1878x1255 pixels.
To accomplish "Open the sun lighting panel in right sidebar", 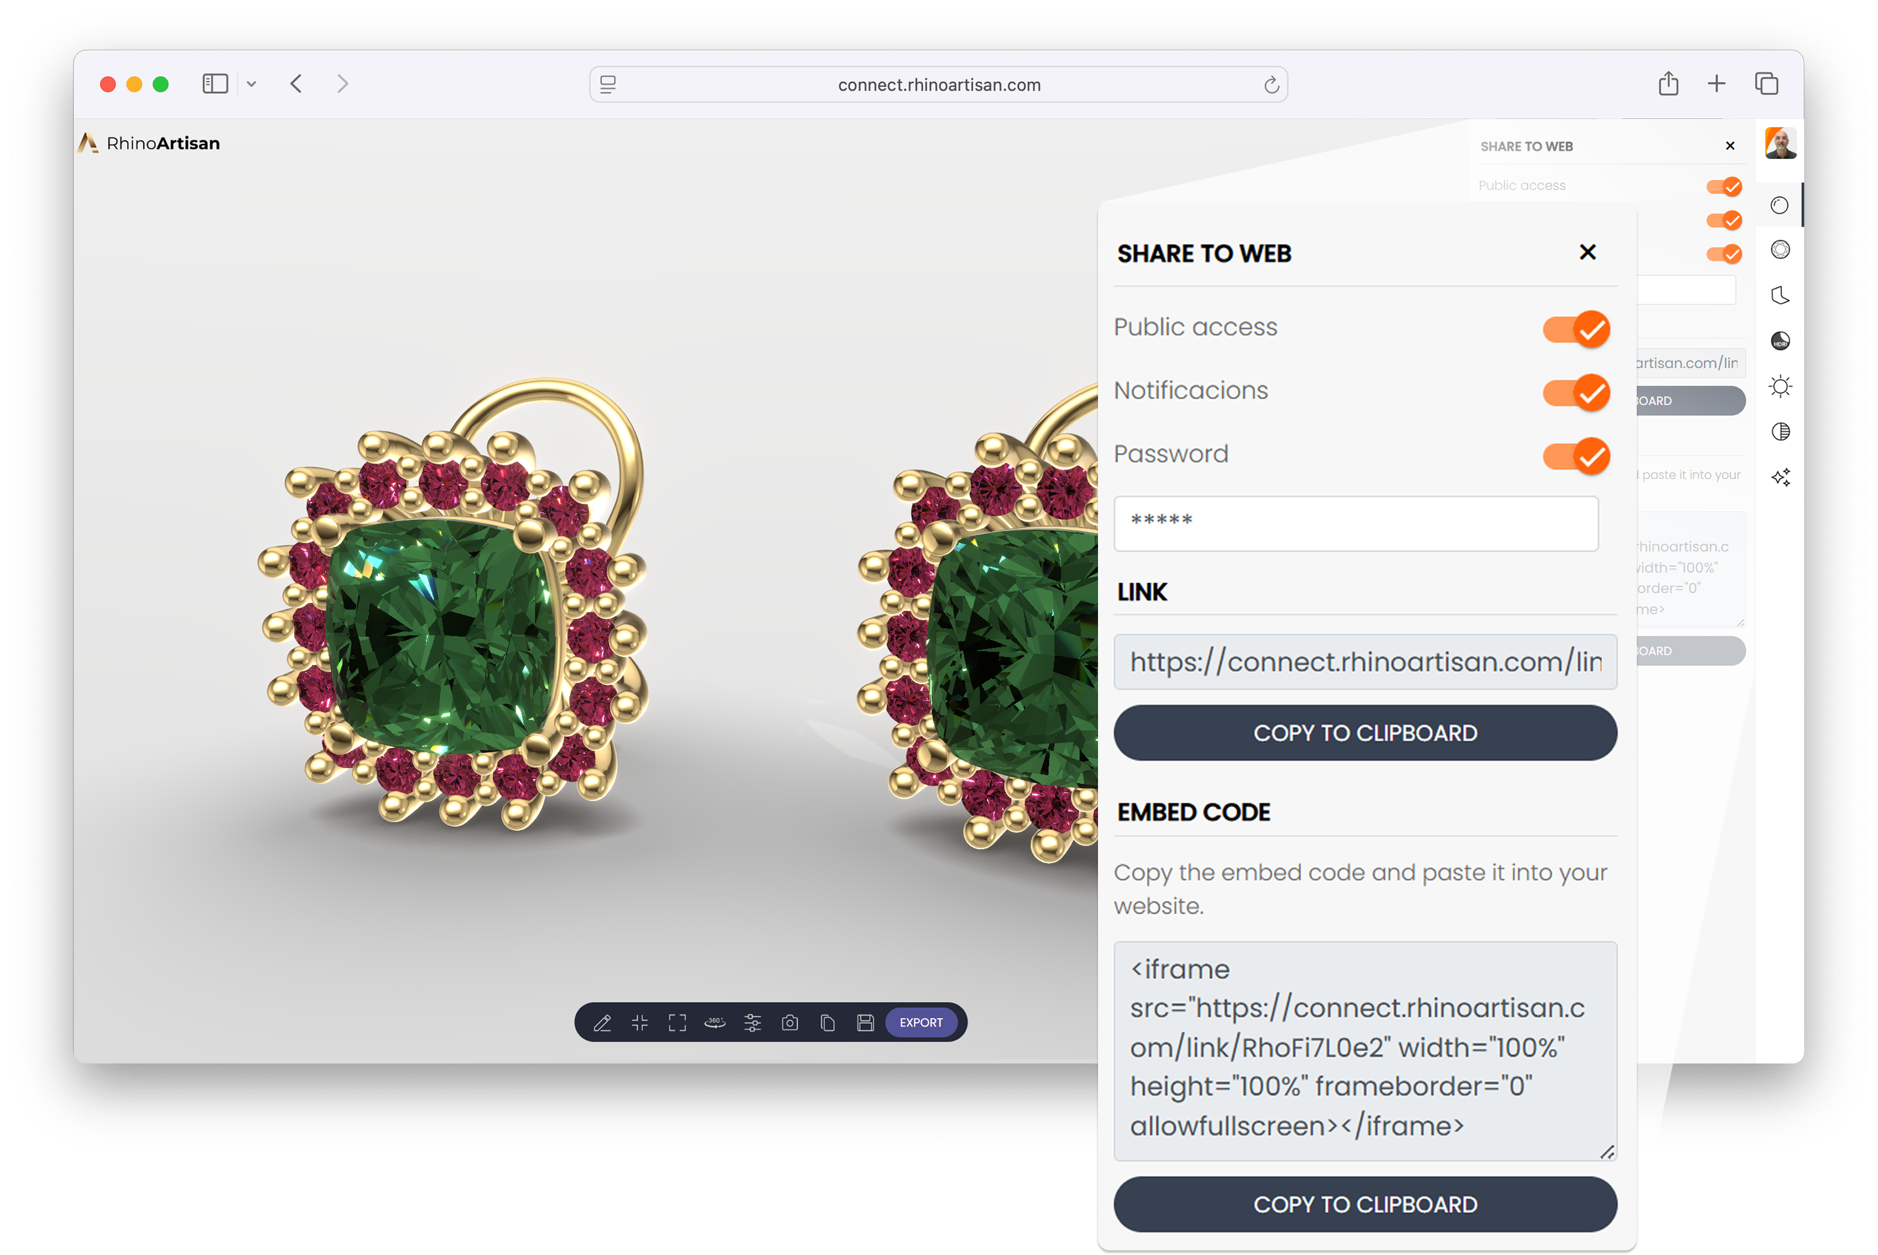I will point(1780,387).
